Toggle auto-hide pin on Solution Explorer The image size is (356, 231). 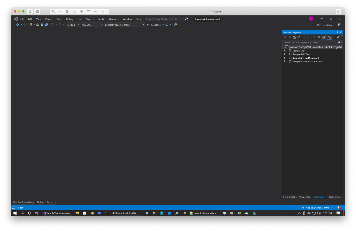(x=337, y=32)
